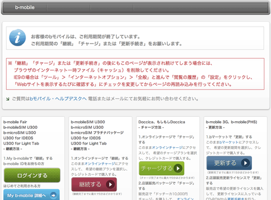Click the blue 更新する button
Viewport: 271px width, 200px height.
(229, 163)
